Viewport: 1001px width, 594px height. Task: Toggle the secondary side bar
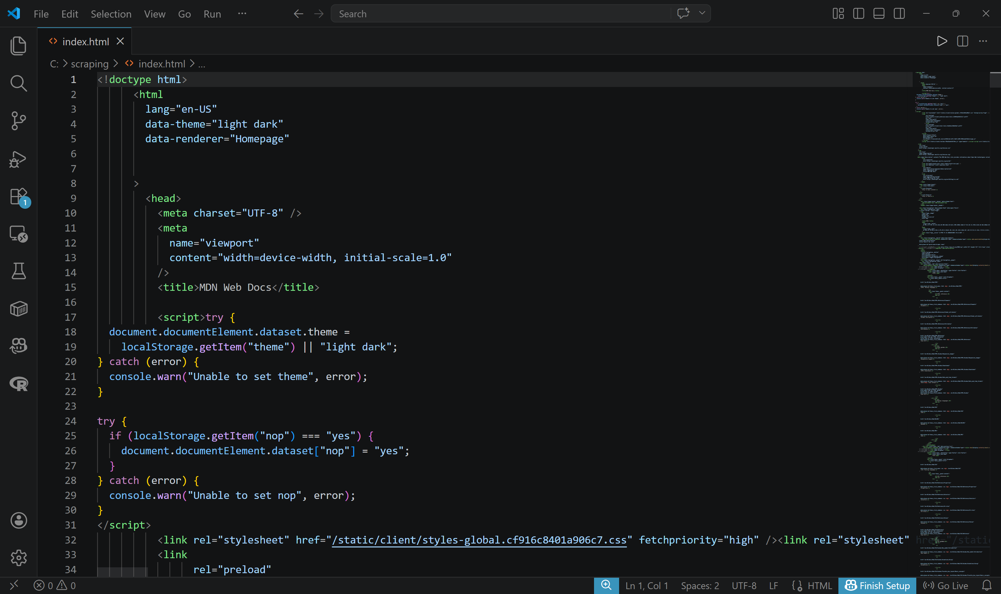tap(898, 13)
